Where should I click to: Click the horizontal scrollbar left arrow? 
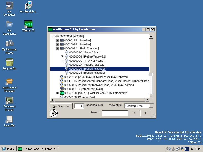coord(52,100)
